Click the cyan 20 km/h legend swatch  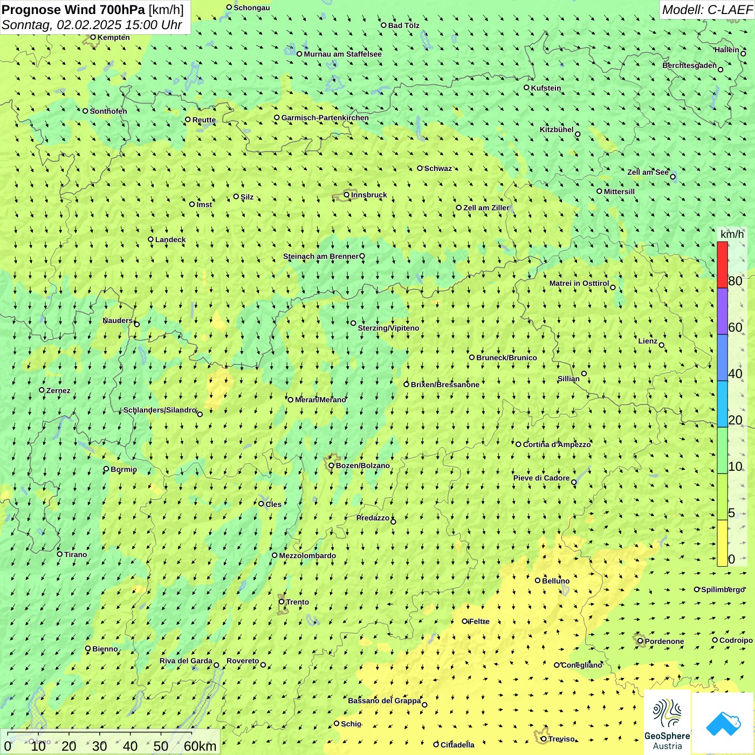click(722, 404)
